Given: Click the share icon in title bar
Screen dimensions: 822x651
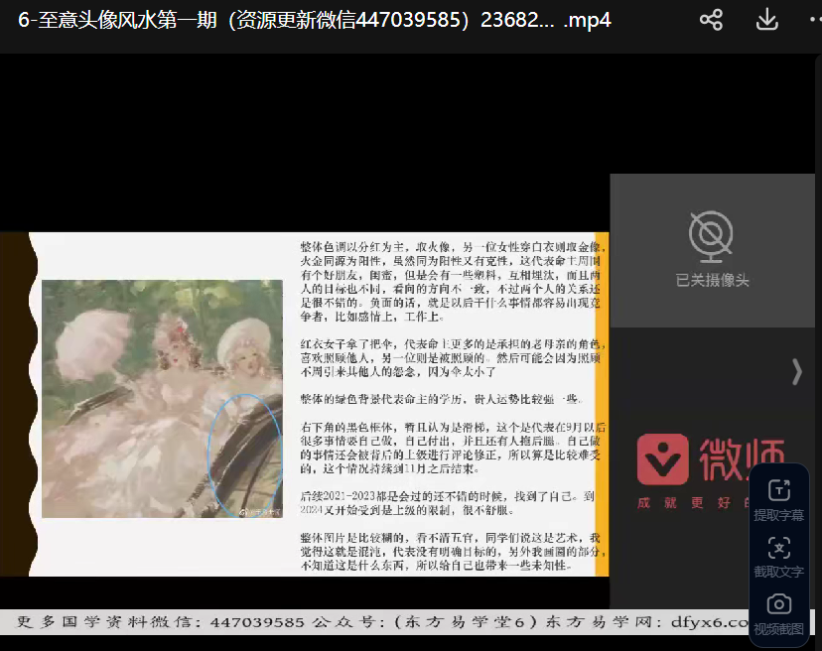Looking at the screenshot, I should click(x=711, y=20).
